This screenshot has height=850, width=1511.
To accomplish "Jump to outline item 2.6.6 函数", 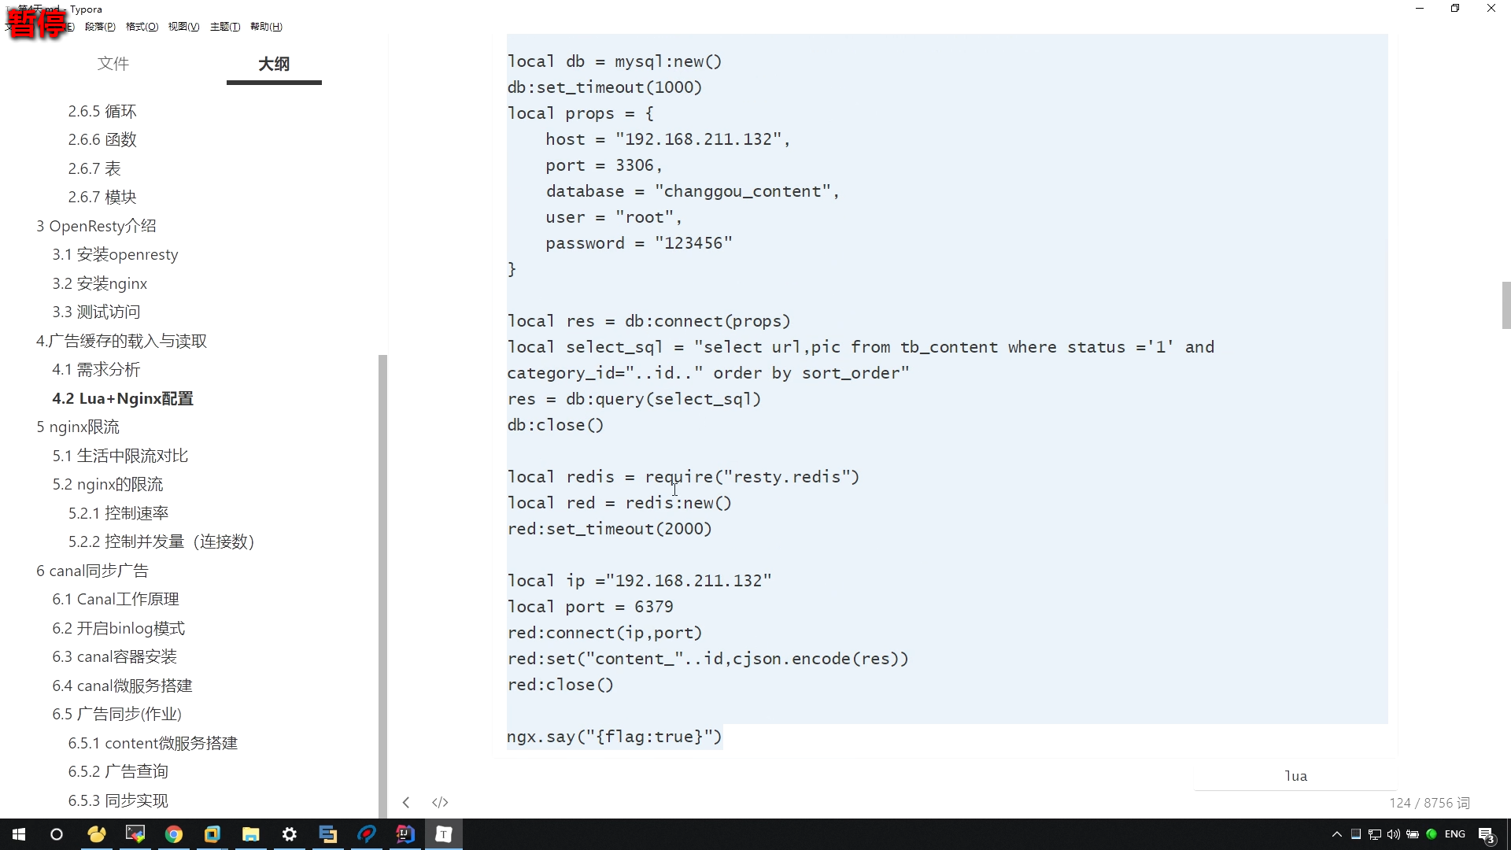I will [102, 139].
